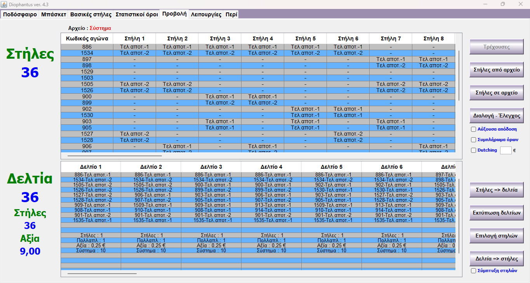The height and width of the screenshot is (283, 530).
Task: Click the Στήλη 2 column header
Action: (x=177, y=38)
